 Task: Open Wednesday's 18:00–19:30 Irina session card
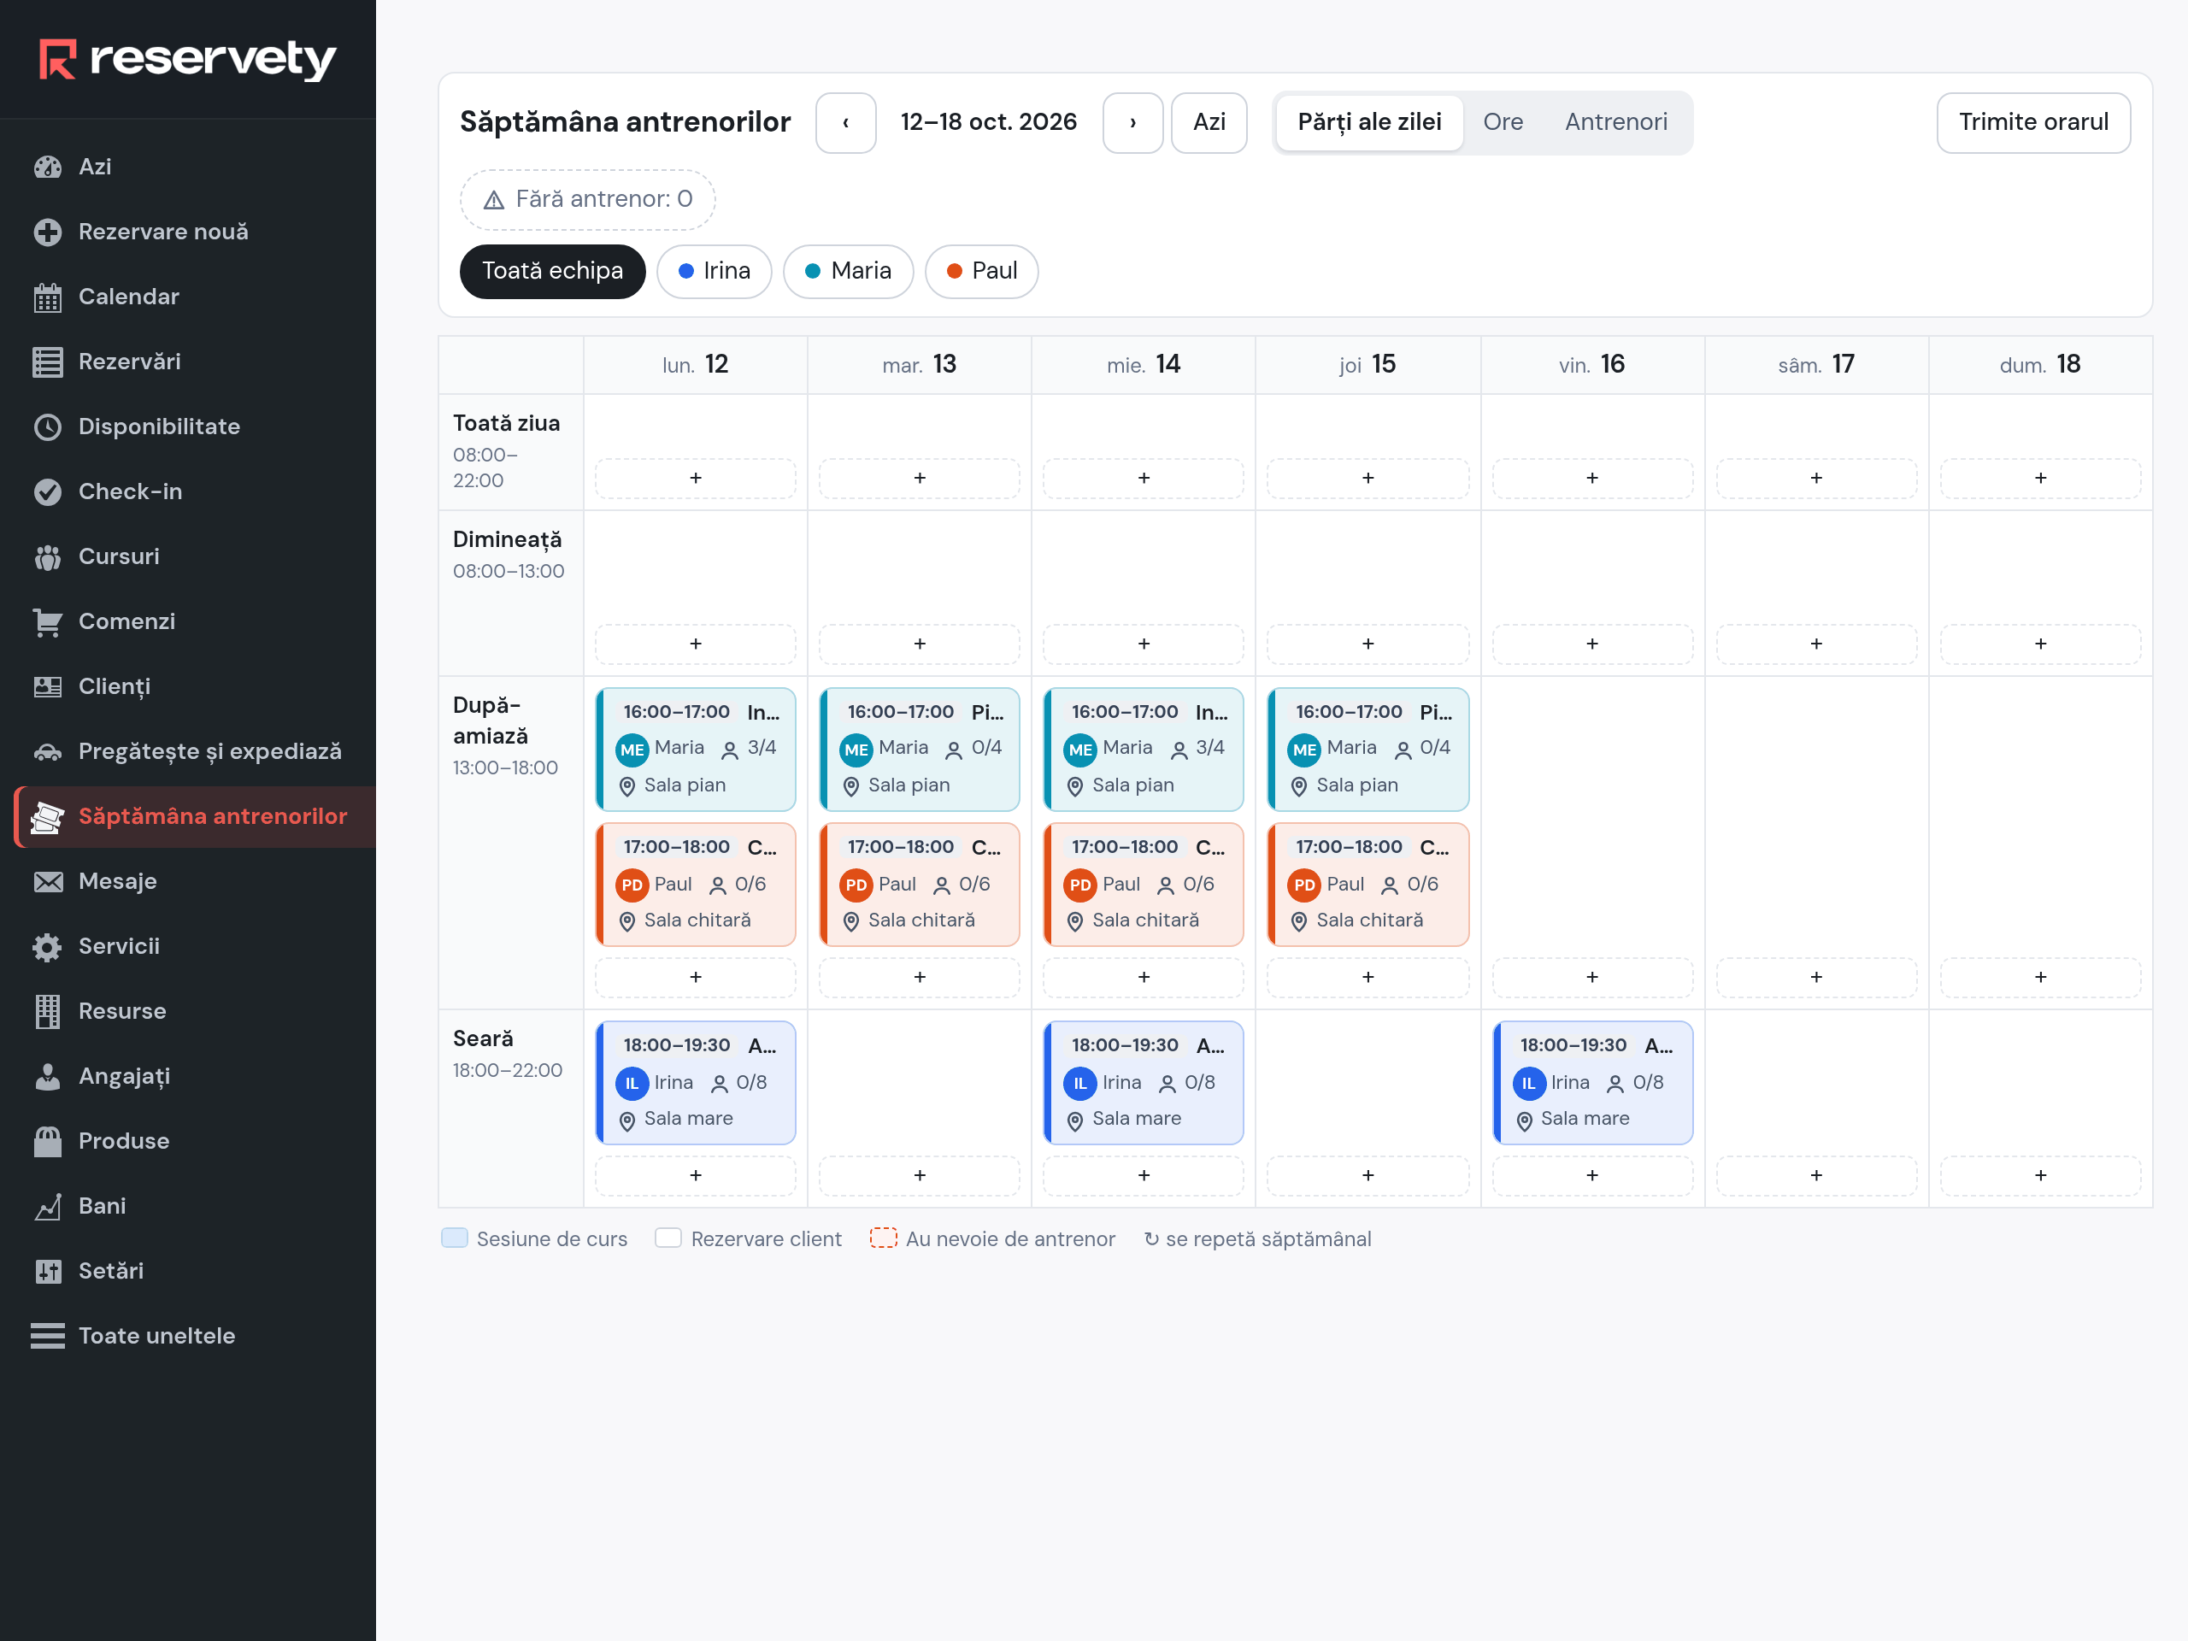coord(1144,1082)
